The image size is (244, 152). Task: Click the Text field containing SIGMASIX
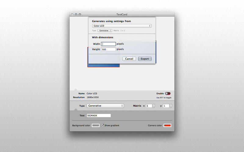pos(99,116)
